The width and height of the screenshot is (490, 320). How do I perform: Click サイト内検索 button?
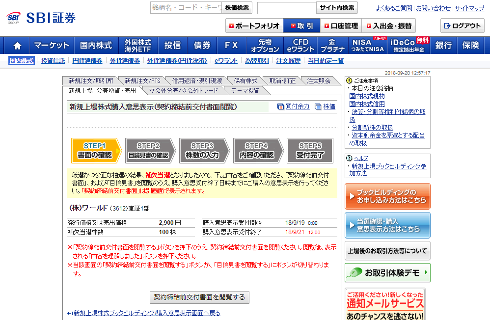[x=337, y=7]
